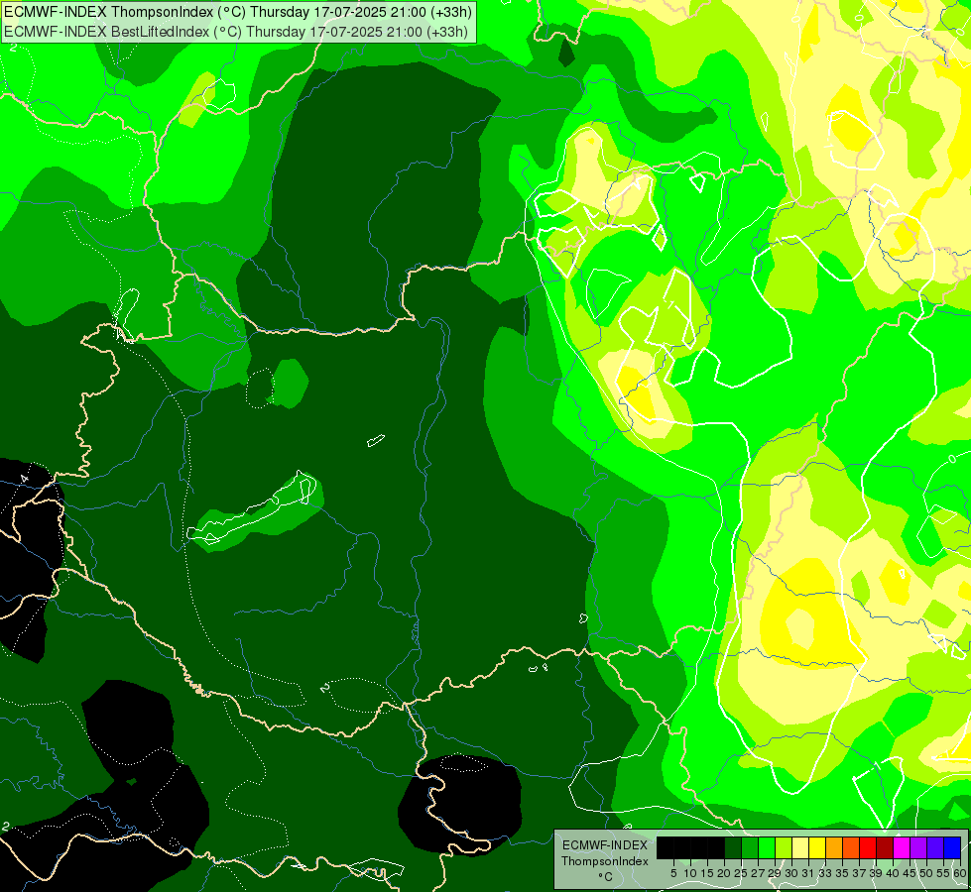971x892 pixels.
Task: Click legend tick label '33'
Action: (x=825, y=873)
